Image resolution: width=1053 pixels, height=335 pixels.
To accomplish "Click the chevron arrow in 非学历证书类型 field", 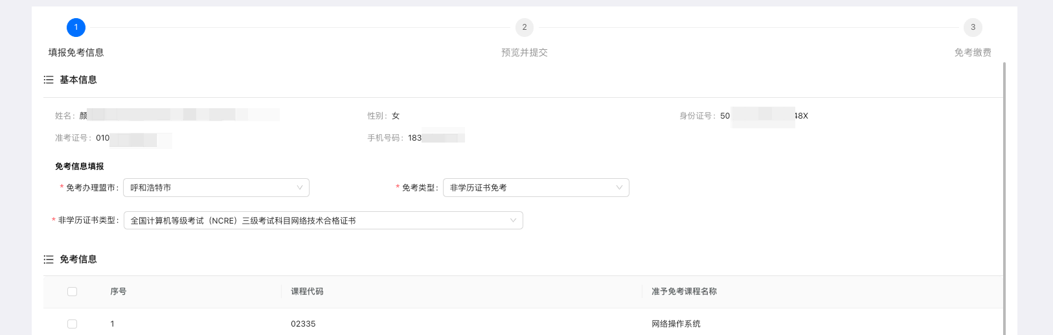I will pos(513,221).
